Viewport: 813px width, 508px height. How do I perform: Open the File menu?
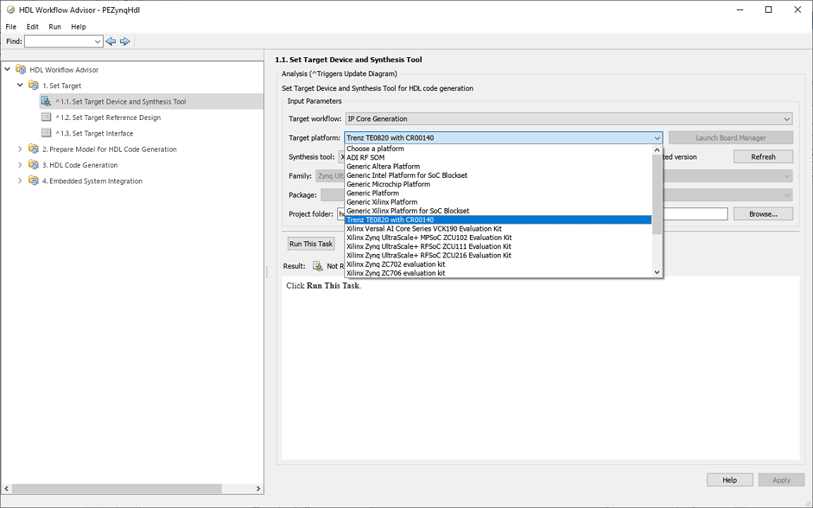click(x=11, y=26)
